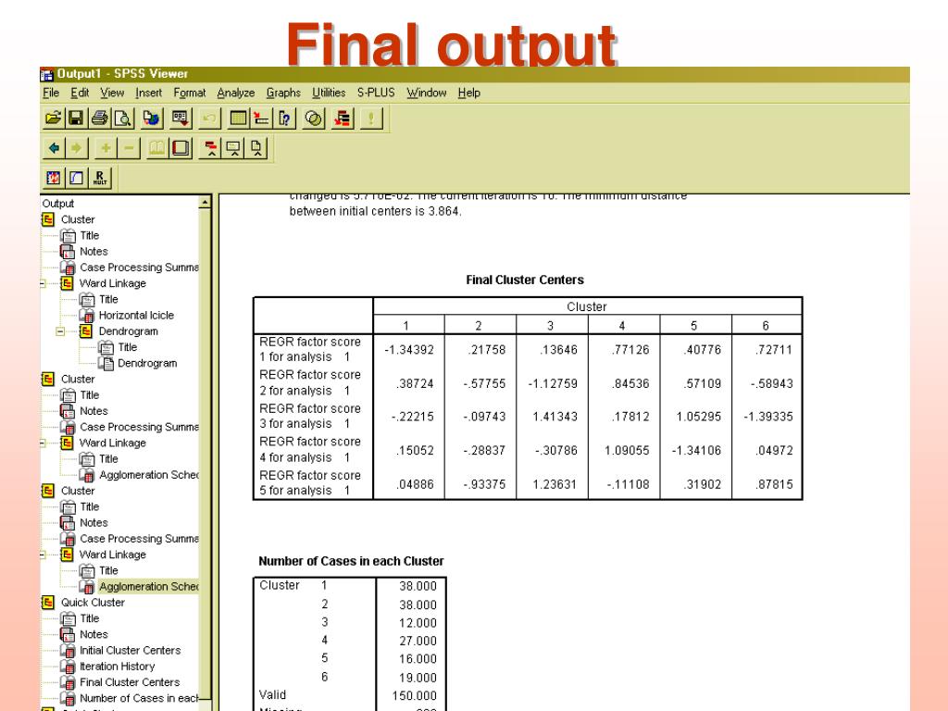This screenshot has width=948, height=711.
Task: Click the Insert Title toolbar icon
Action: 233,148
